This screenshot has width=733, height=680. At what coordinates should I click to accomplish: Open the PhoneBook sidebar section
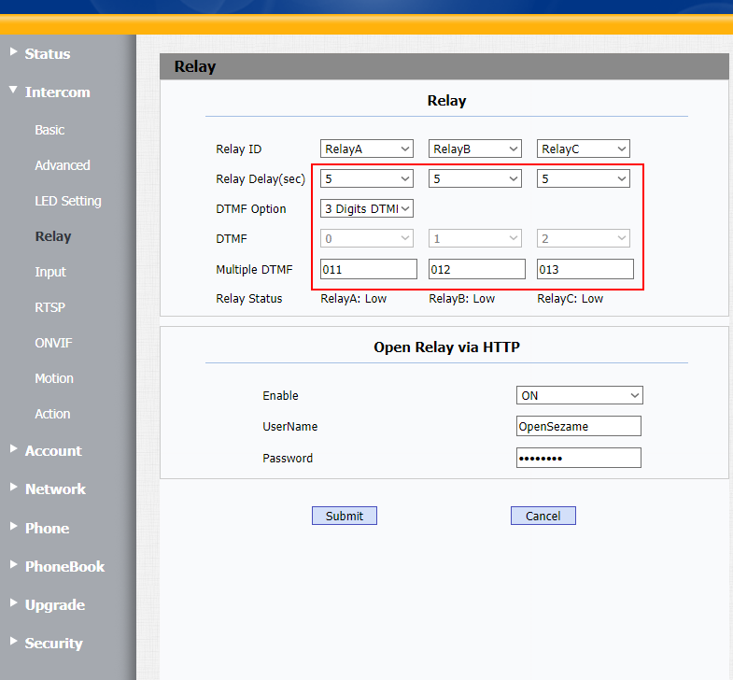[63, 567]
